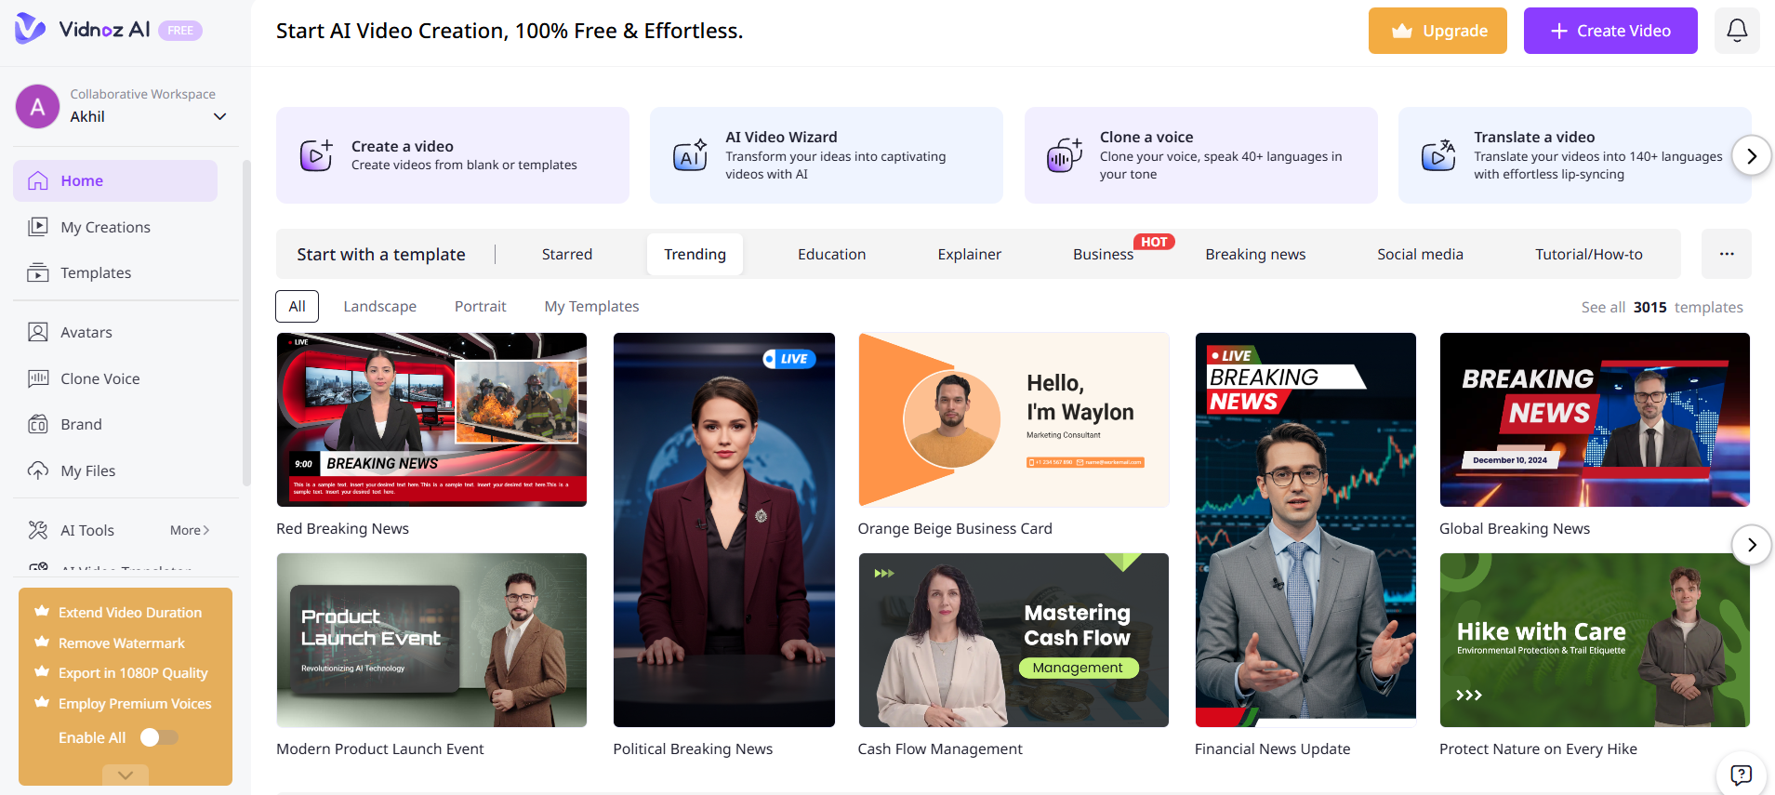
Task: Switch to the Education template tab
Action: pos(831,254)
